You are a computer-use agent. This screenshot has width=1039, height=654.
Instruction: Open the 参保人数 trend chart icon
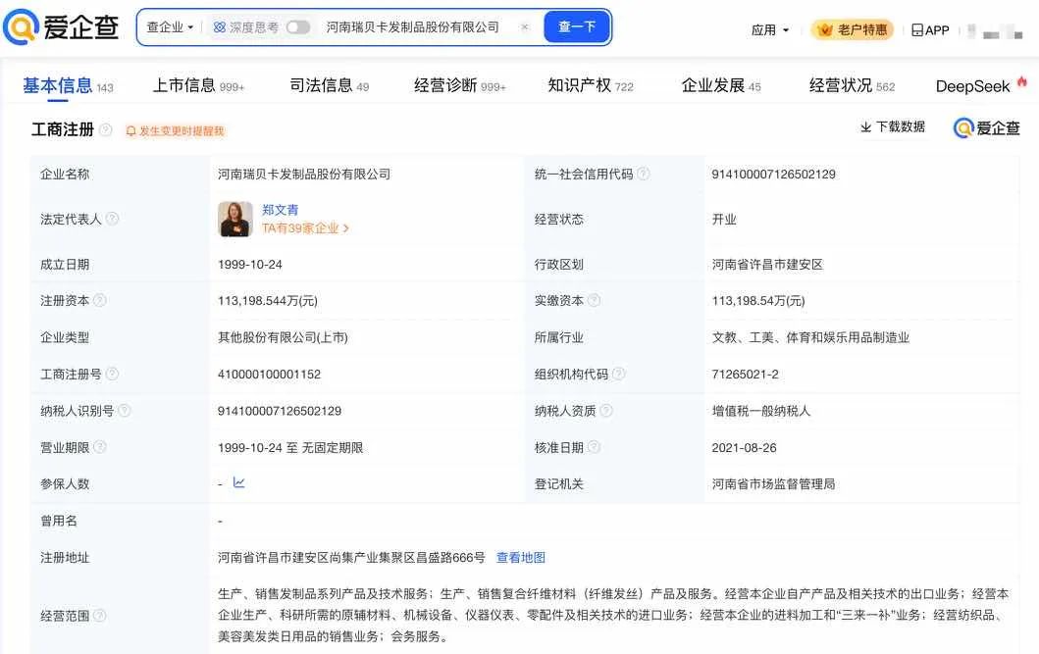[x=238, y=482]
